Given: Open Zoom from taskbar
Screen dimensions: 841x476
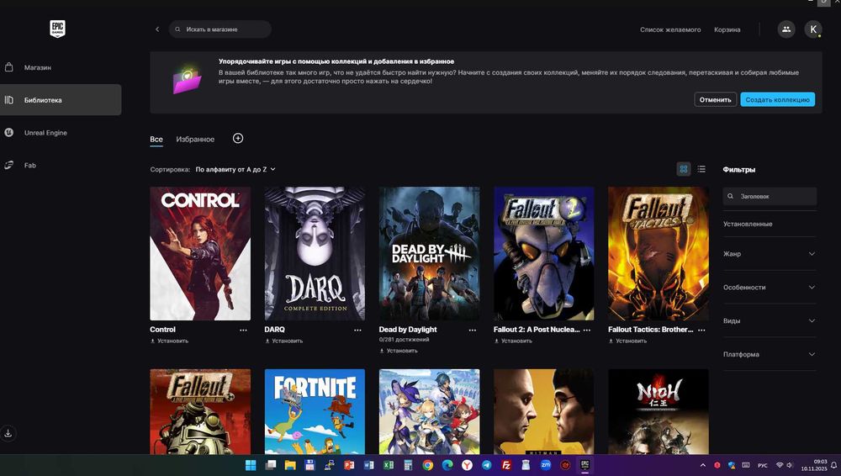Looking at the screenshot, I should pos(546,465).
